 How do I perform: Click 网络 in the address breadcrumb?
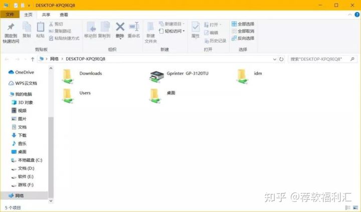coord(54,59)
